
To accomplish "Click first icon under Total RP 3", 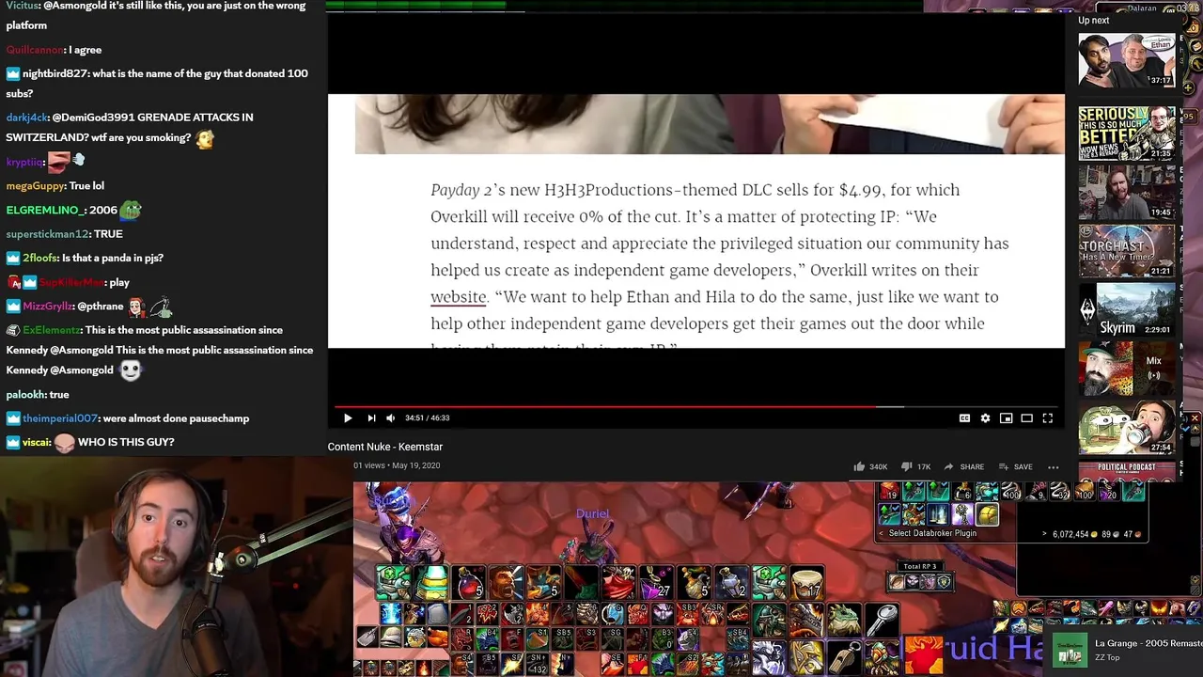I will click(897, 582).
